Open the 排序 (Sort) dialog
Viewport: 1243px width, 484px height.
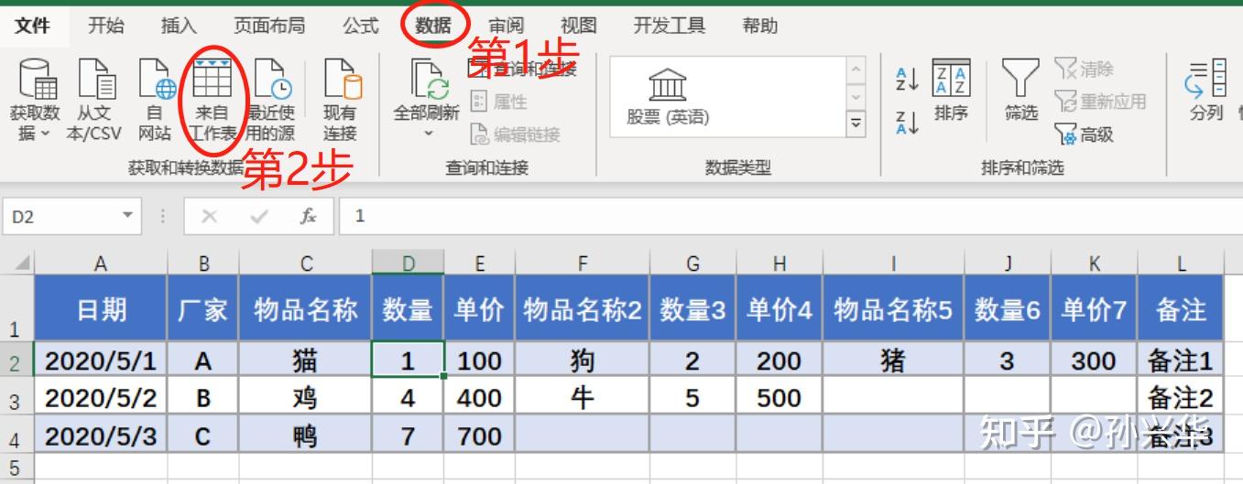(951, 90)
